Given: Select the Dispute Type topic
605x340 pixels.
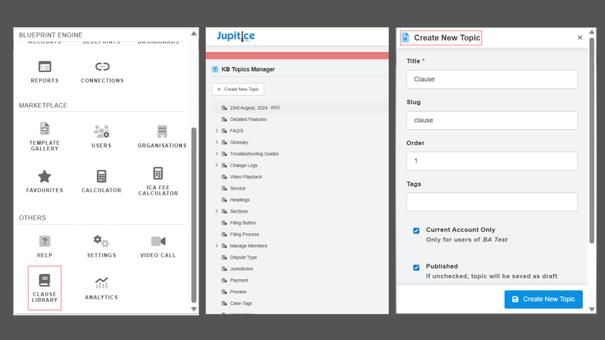Looking at the screenshot, I should coord(243,257).
